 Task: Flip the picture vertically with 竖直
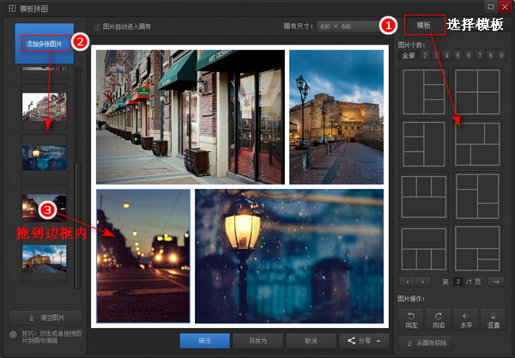[x=493, y=320]
